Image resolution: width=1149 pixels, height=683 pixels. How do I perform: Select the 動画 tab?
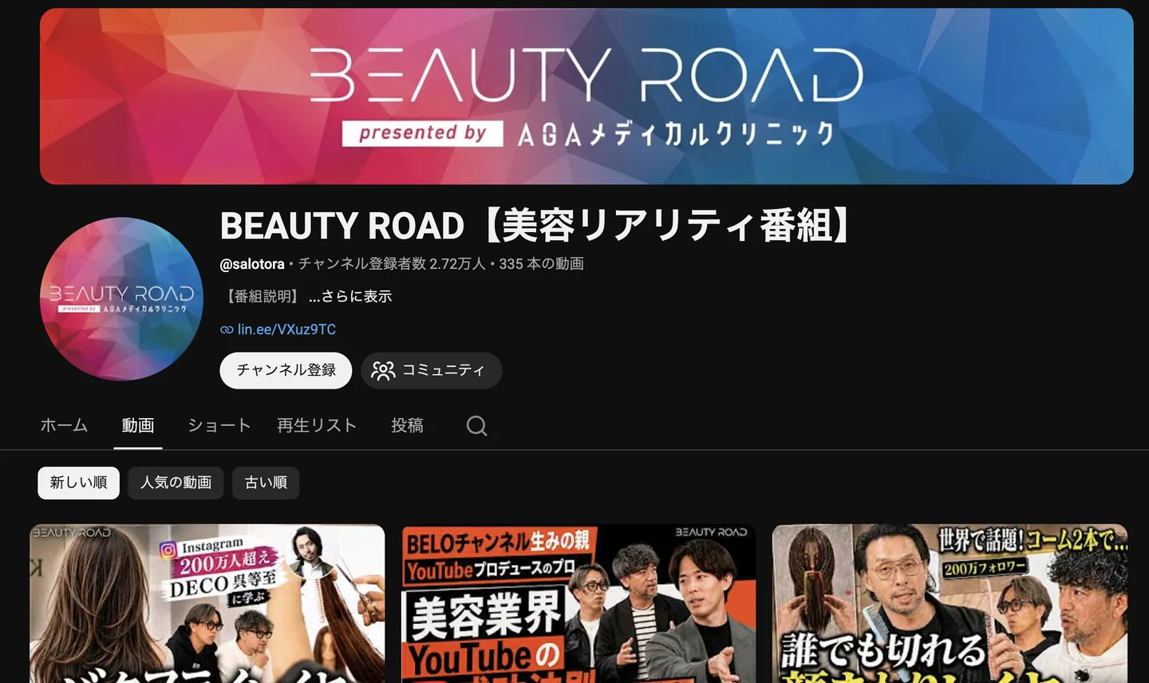coord(138,425)
